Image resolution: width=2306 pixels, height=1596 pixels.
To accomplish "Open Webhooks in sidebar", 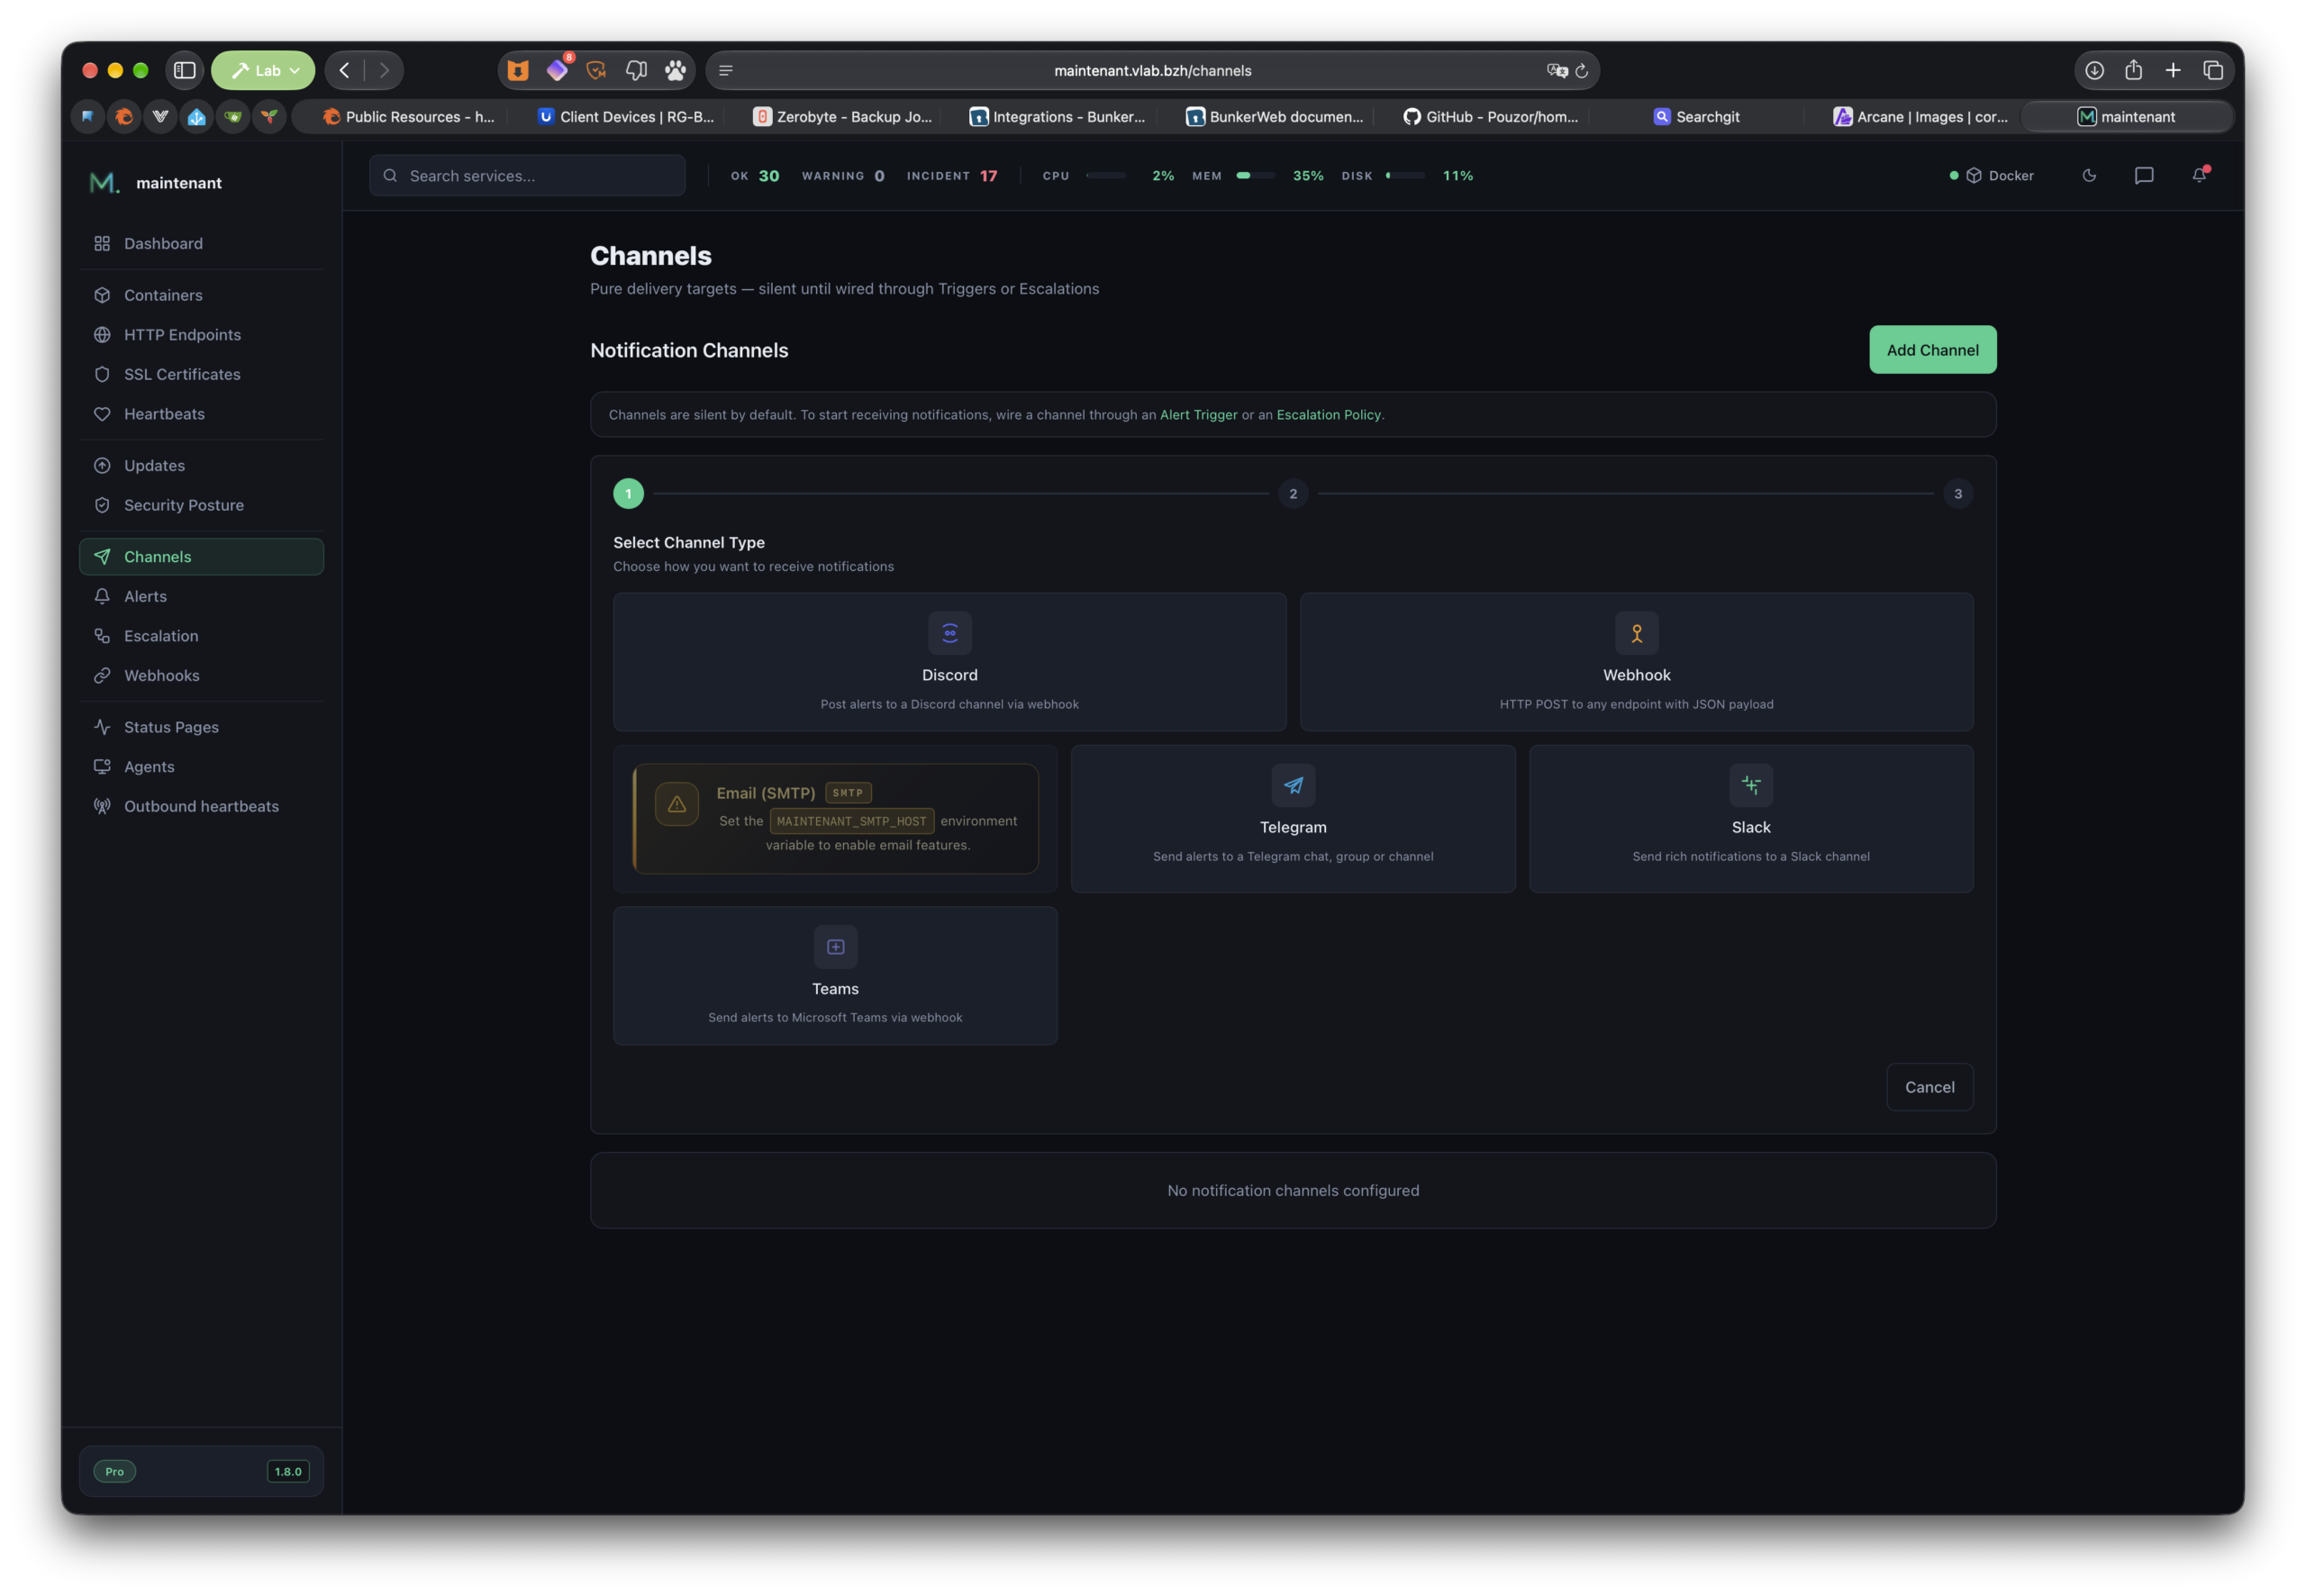I will click(x=201, y=675).
